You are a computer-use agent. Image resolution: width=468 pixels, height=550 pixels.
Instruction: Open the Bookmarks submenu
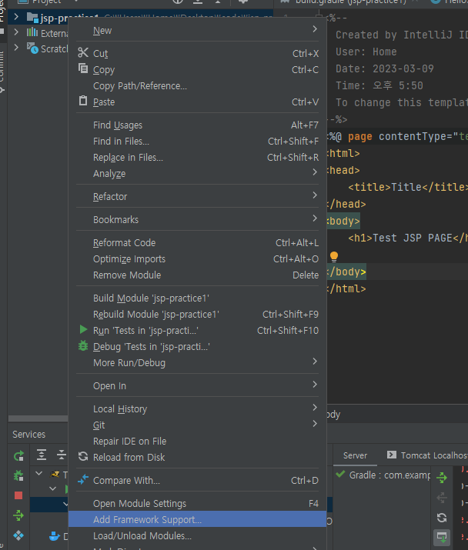coord(197,219)
